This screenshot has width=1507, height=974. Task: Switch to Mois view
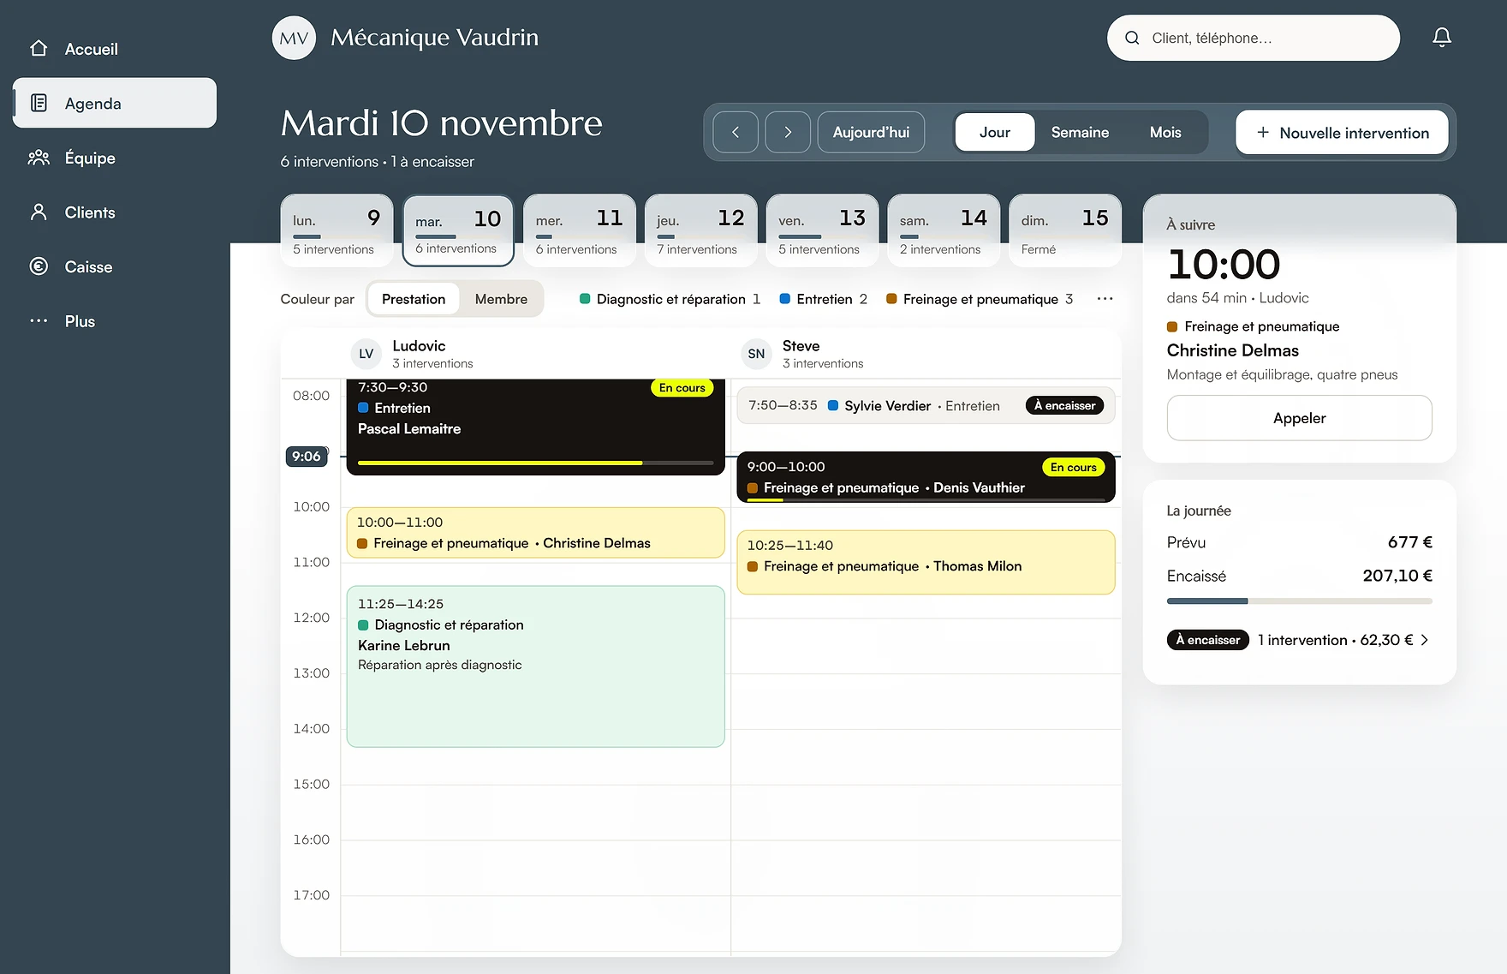(x=1165, y=132)
